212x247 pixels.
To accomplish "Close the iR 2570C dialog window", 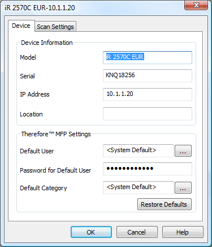I will (x=196, y=5).
